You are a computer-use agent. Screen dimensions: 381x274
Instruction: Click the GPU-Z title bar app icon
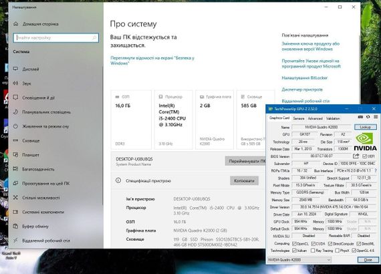coord(271,109)
